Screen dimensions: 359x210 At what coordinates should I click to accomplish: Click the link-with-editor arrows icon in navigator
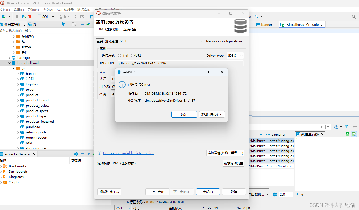pyautogui.click(x=89, y=24)
